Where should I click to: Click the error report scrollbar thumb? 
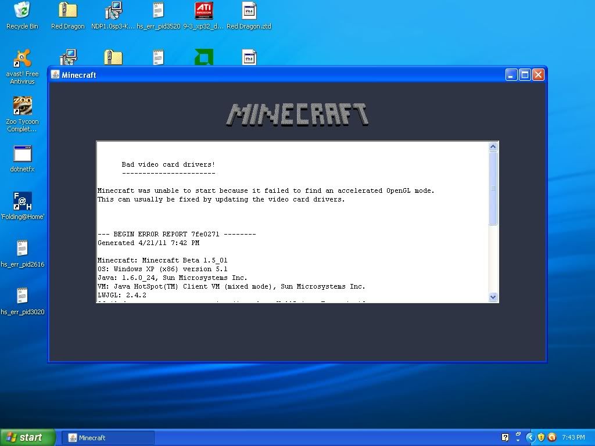[493, 189]
